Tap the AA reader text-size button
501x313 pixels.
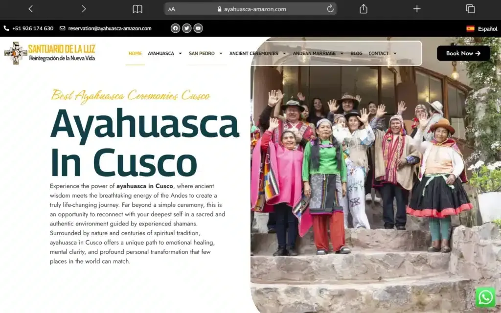[x=172, y=9]
